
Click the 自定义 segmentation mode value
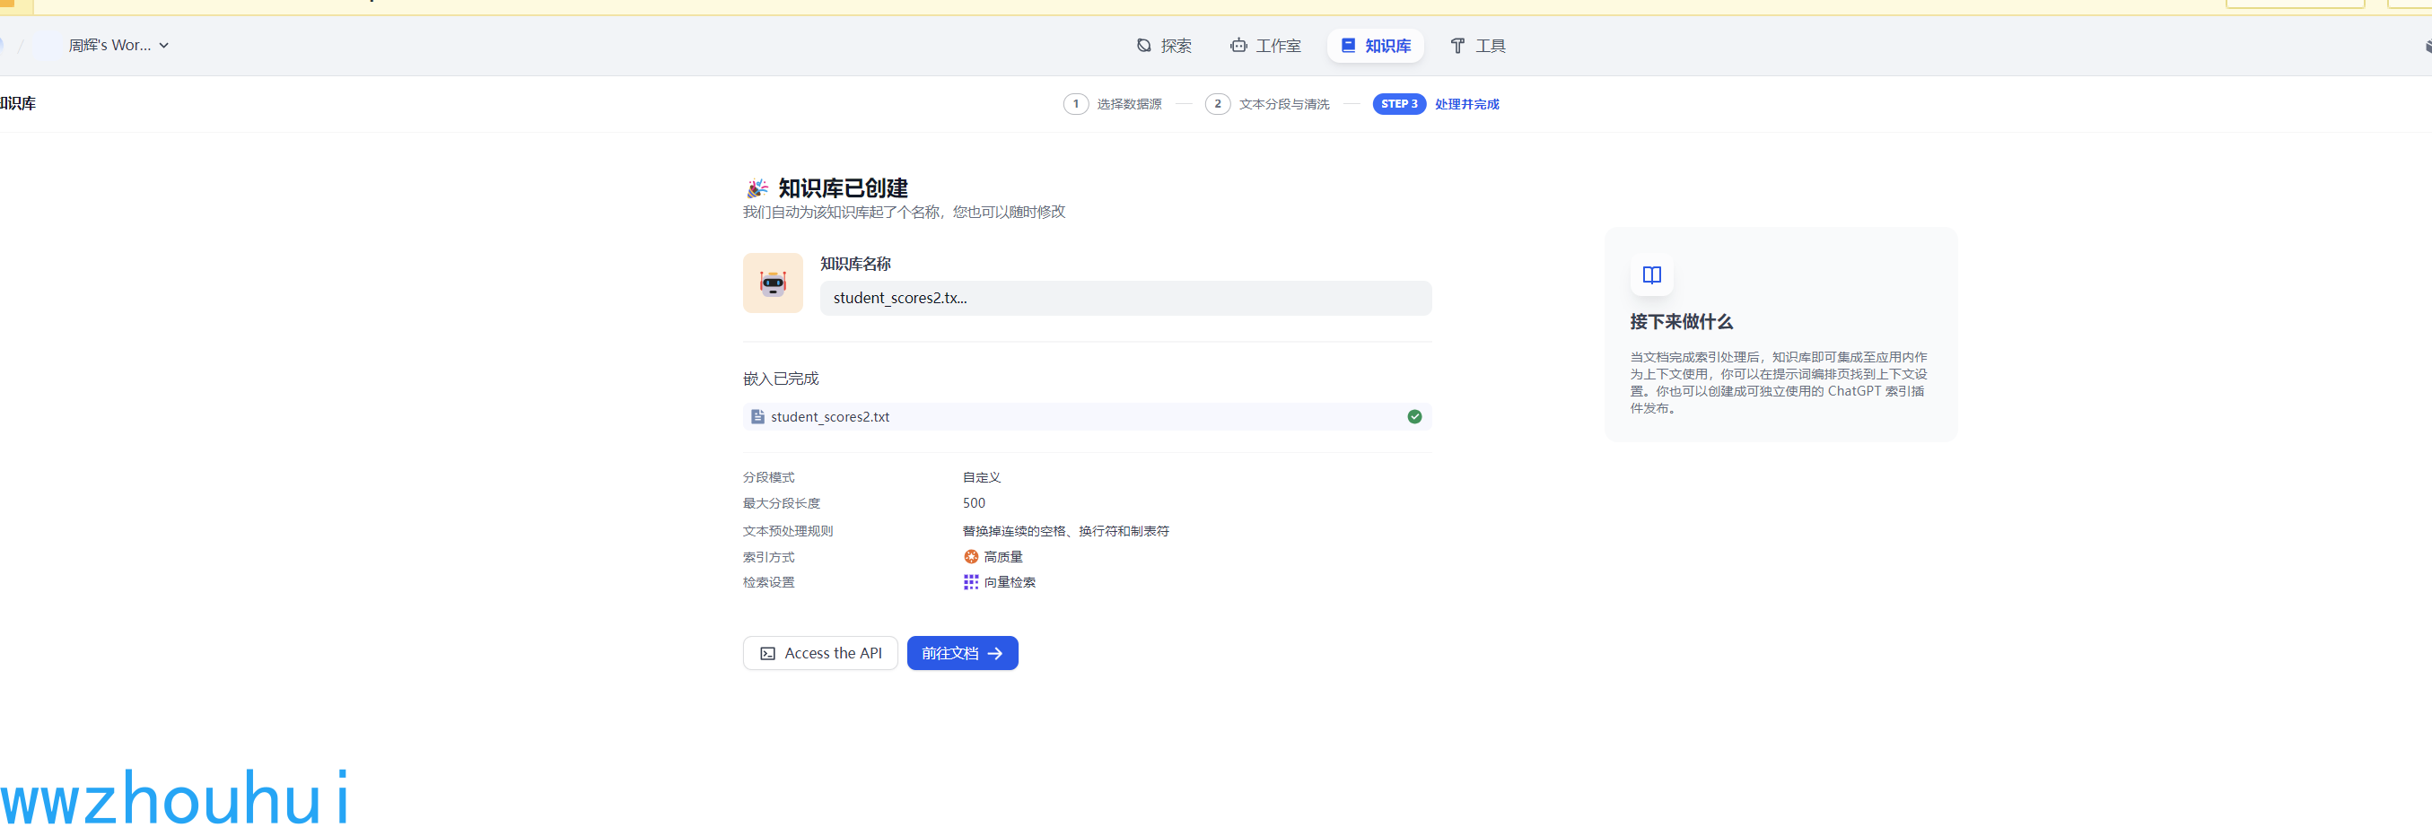tap(981, 477)
